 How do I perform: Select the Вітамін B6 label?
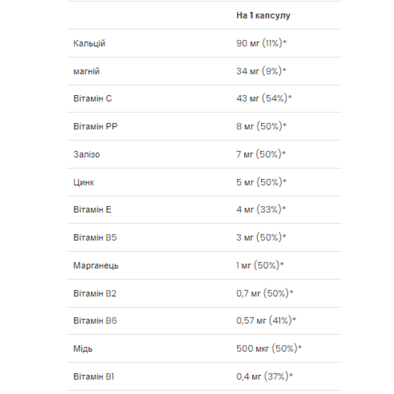click(95, 320)
